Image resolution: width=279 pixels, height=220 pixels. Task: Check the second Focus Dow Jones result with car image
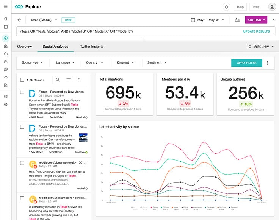[22, 127]
